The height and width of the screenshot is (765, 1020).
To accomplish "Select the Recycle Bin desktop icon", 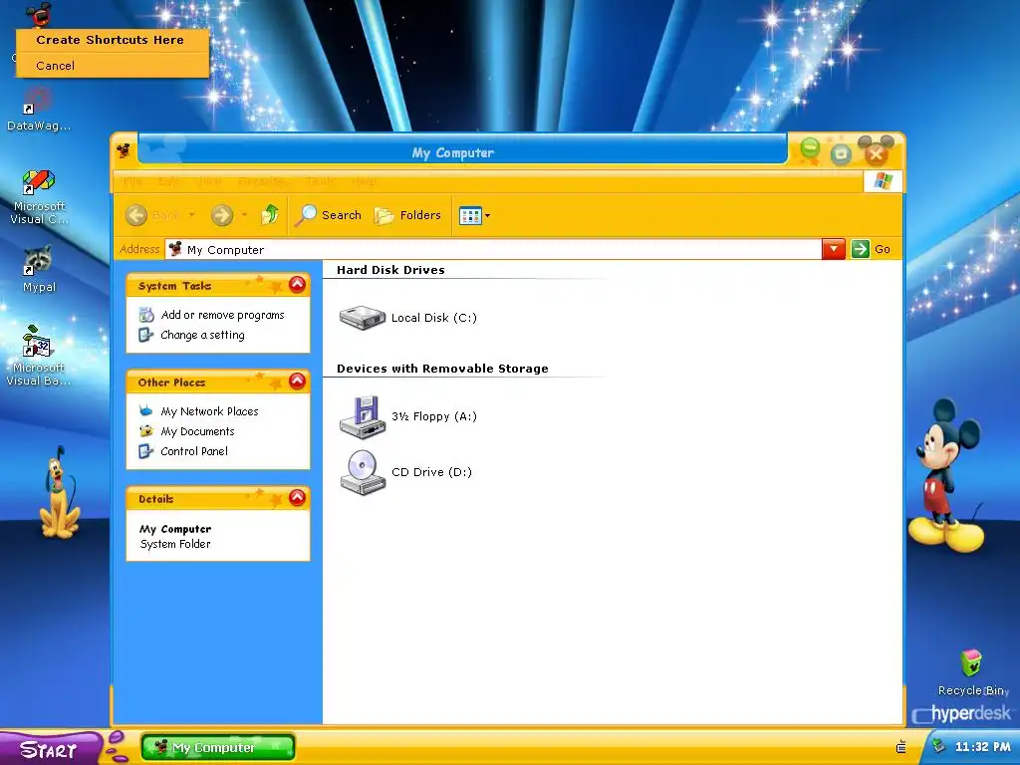I will tap(972, 672).
